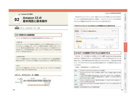Click the search field in the console screenshot
This screenshot has width=136, height=102.
point(85,43)
